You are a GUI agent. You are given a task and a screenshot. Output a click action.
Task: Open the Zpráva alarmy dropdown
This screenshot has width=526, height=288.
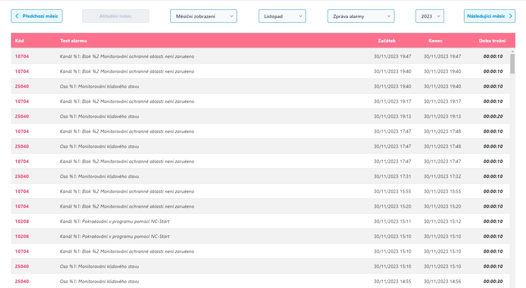[x=361, y=16]
